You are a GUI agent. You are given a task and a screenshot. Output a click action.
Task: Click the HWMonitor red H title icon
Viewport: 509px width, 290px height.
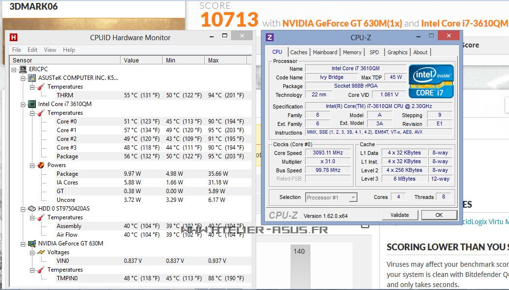(x=14, y=37)
